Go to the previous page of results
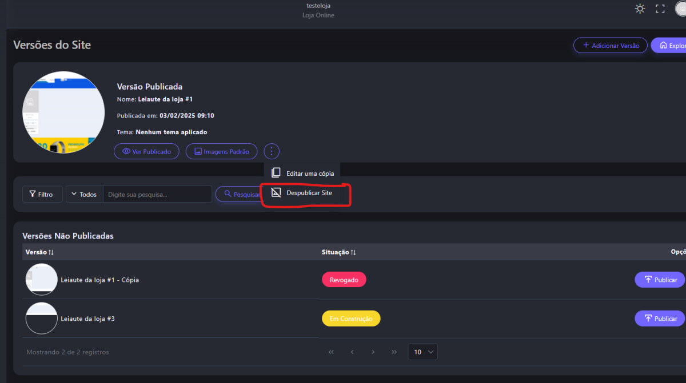 point(352,352)
